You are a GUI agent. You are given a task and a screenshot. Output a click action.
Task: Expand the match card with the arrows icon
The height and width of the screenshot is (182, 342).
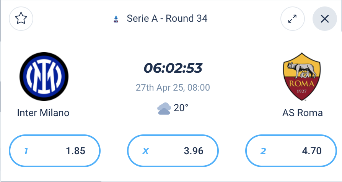293,19
